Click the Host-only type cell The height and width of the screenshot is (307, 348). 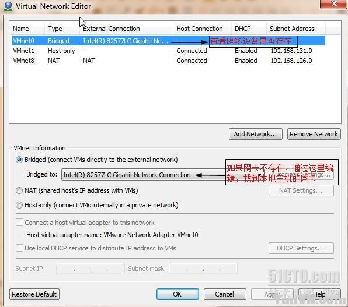click(61, 51)
